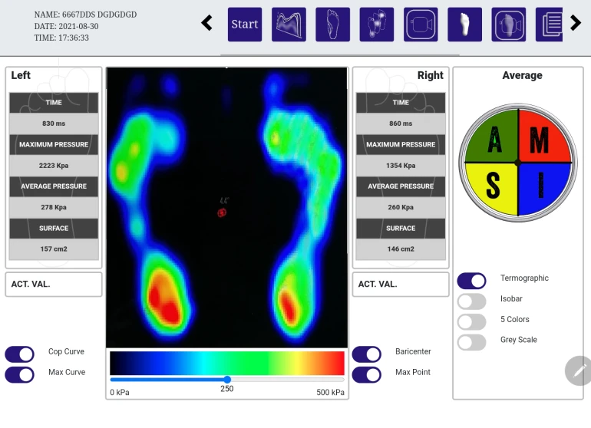Viewport: 591px width, 428px height.
Task: Switch on the Grey Scale mode
Action: coord(472,342)
